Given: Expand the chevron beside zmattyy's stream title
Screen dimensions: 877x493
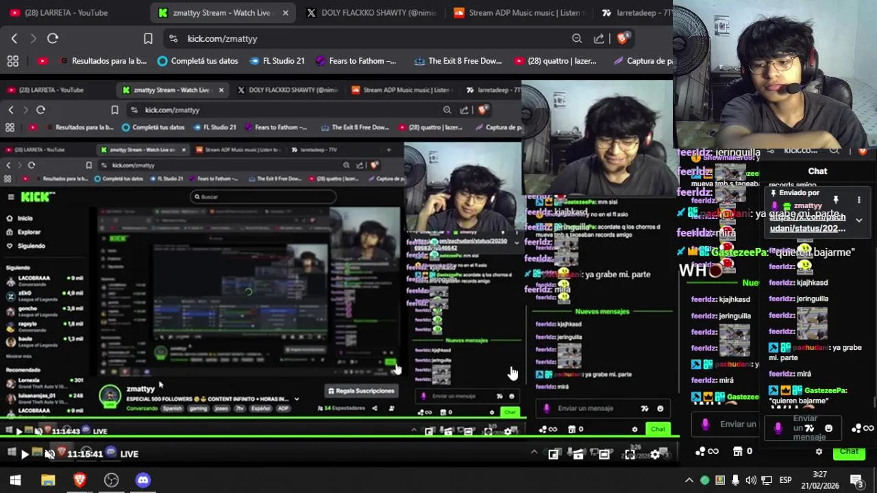Looking at the screenshot, I should pos(297,399).
